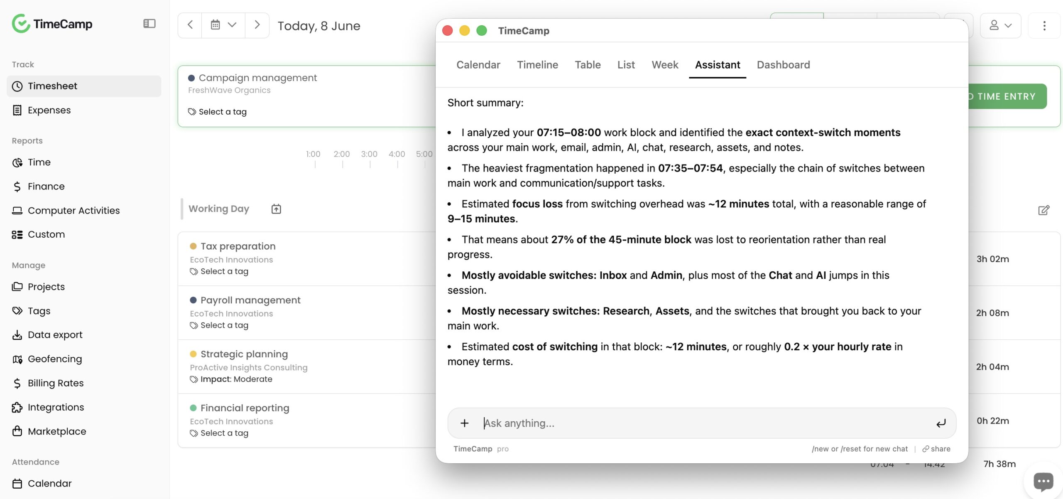Screen dimensions: 1063x499
Task: Switch to the Calendar tab in TimeCamp window
Action: pyautogui.click(x=478, y=65)
